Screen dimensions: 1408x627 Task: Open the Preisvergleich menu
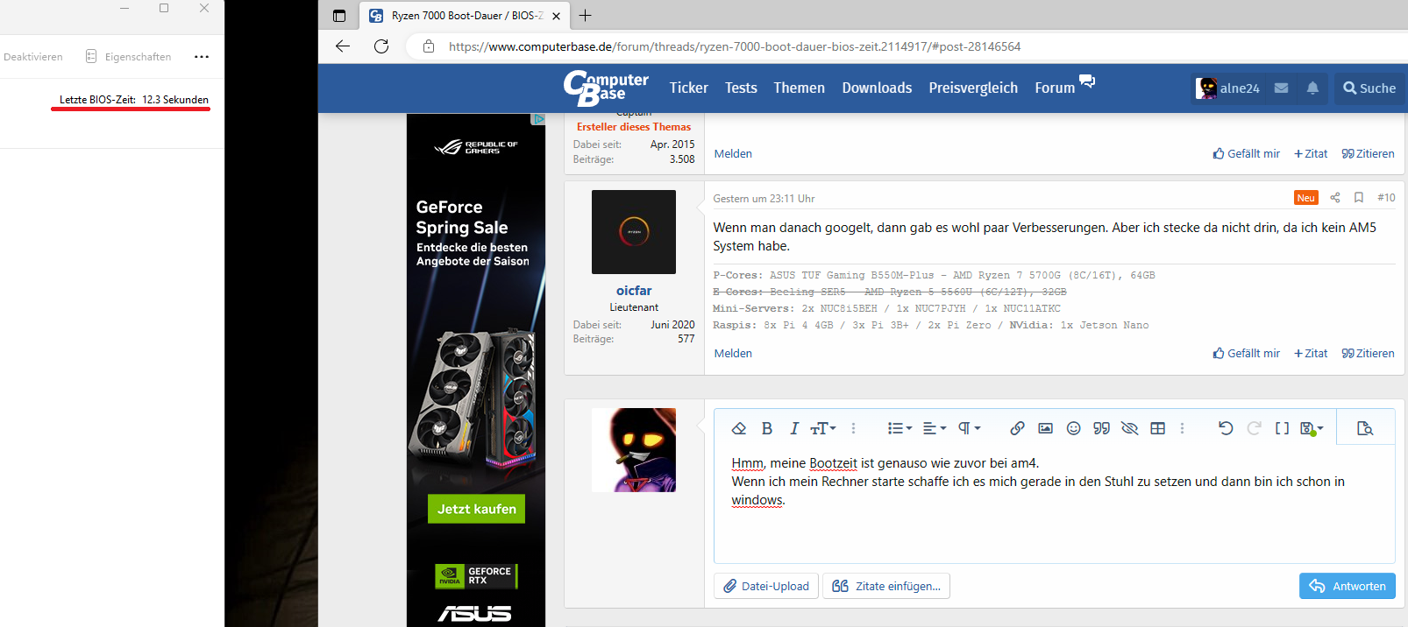click(x=973, y=88)
